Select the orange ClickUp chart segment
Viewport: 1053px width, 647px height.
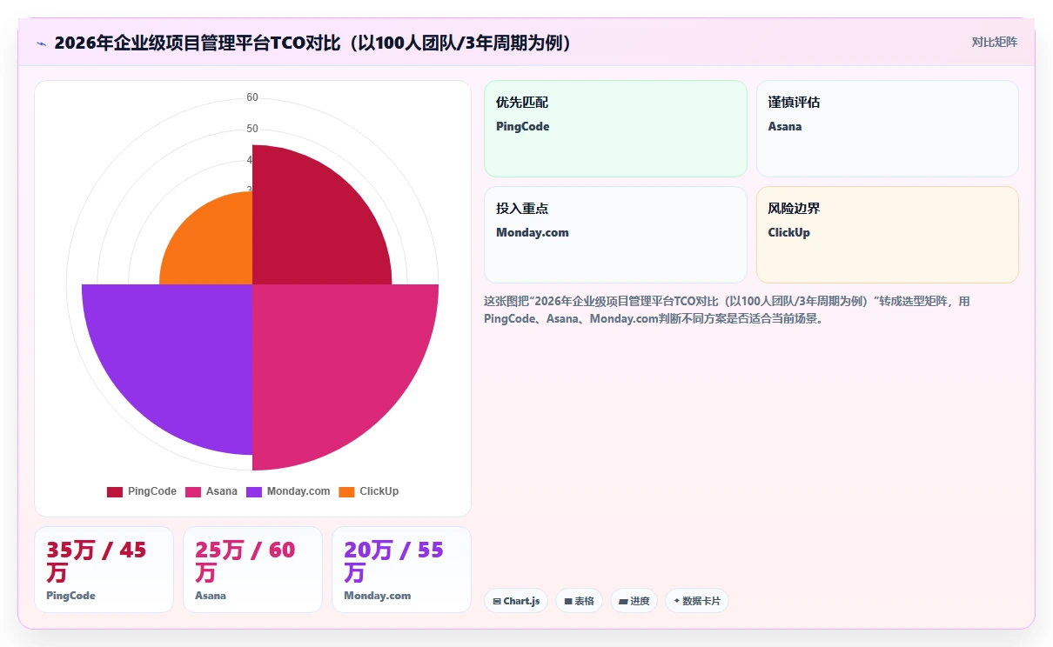tap(216, 248)
